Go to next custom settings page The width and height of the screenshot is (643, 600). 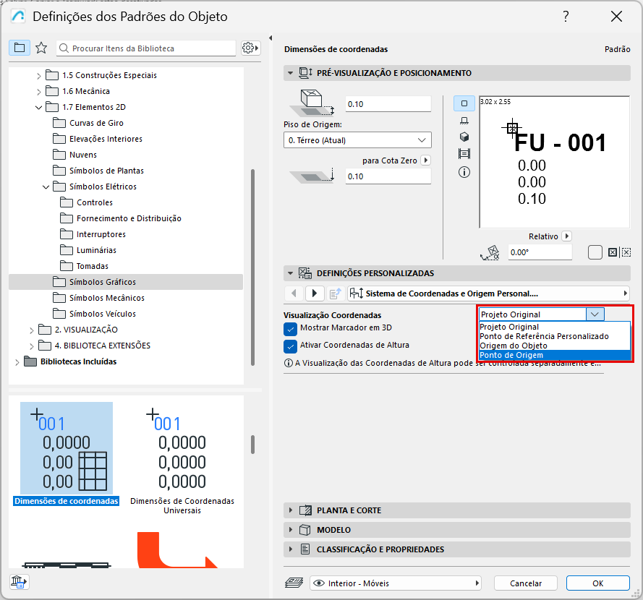pos(315,293)
